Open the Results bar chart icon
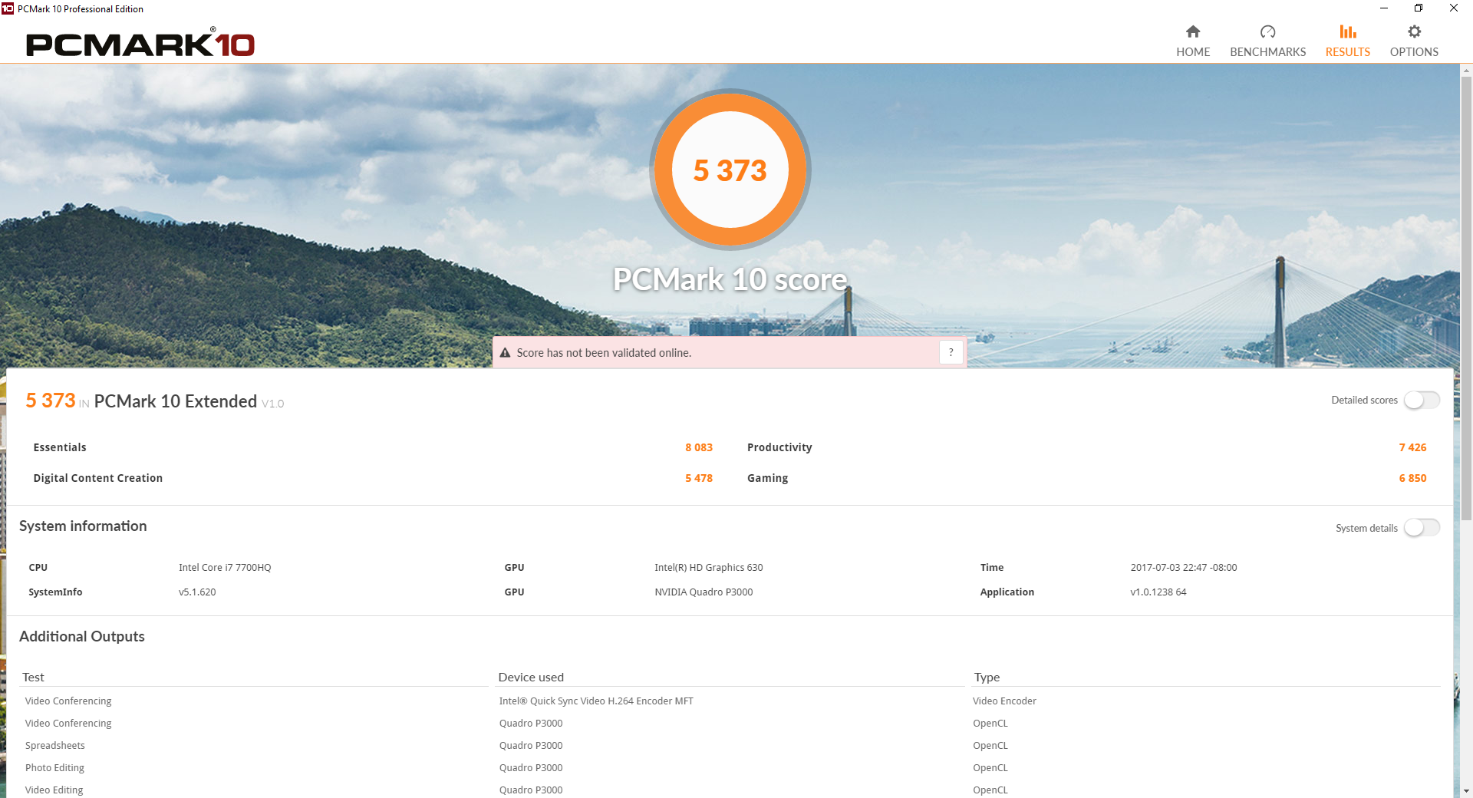Screen dimensions: 1473x798 pyautogui.click(x=1348, y=31)
